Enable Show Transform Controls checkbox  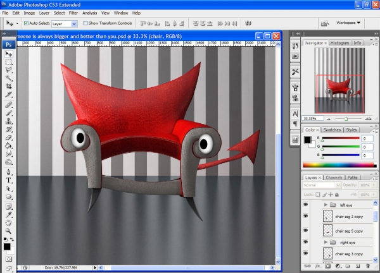coord(85,23)
